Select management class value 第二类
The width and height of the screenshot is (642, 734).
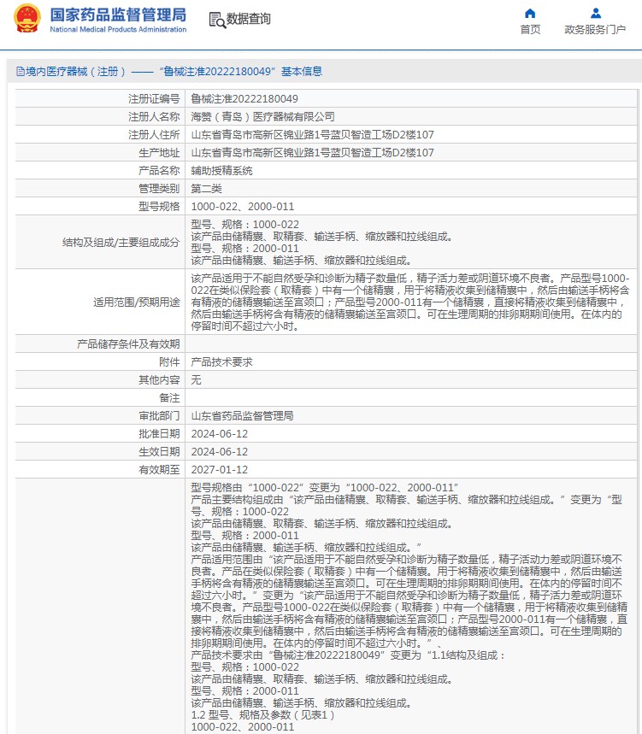(206, 189)
